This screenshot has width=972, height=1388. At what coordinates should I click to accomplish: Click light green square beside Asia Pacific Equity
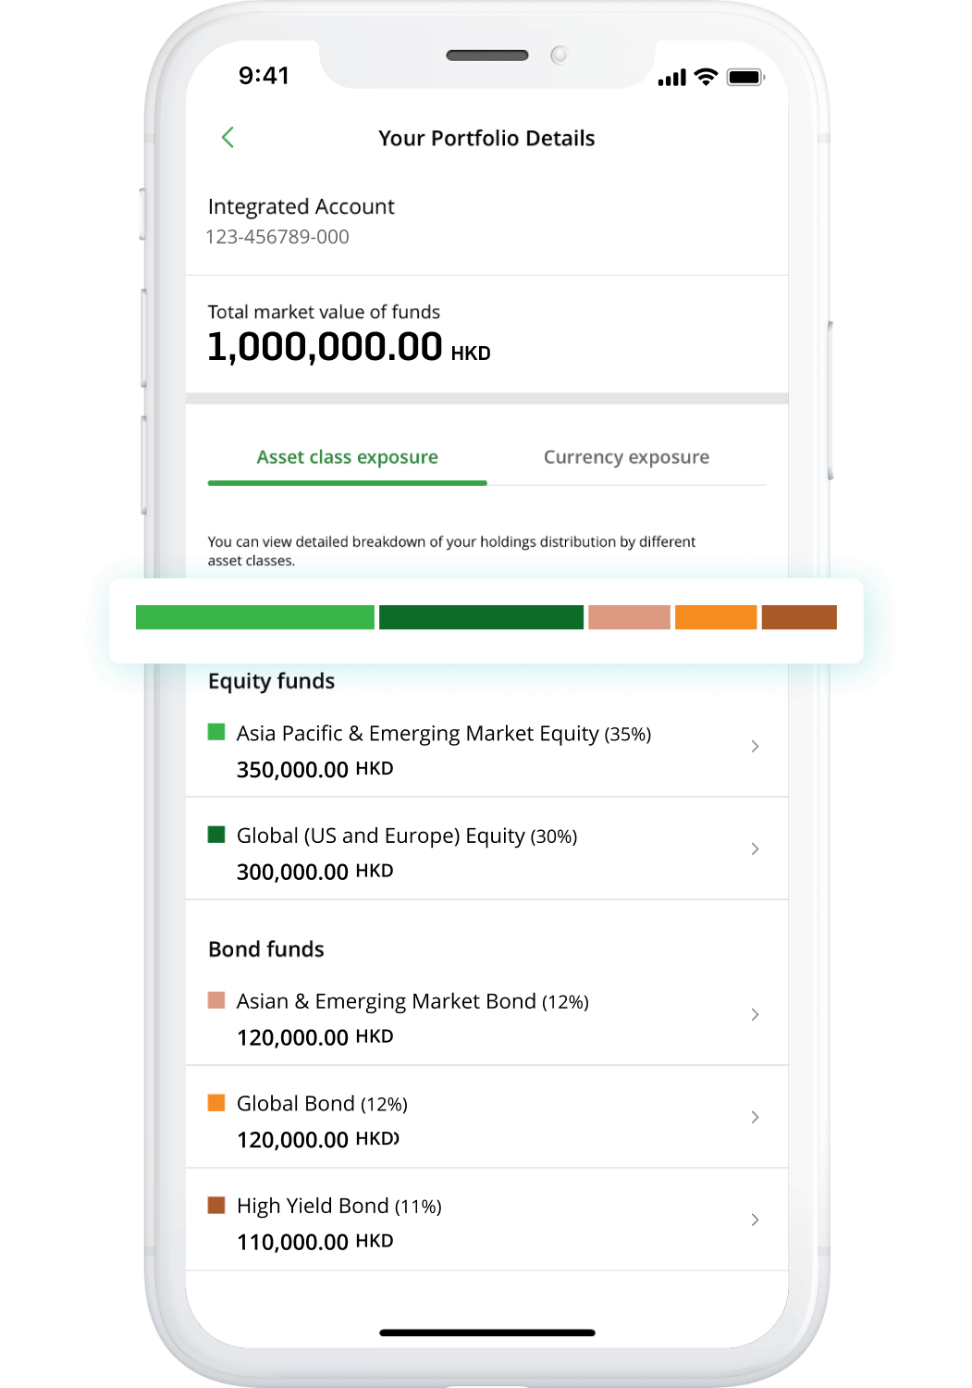[216, 732]
